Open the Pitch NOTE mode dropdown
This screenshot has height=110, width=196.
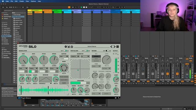[x=44, y=68]
